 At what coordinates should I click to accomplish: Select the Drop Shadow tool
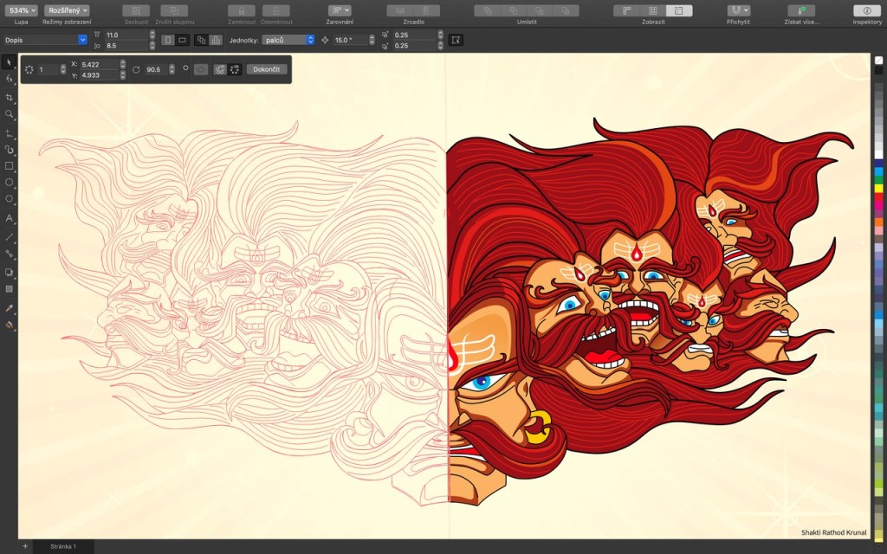(9, 273)
